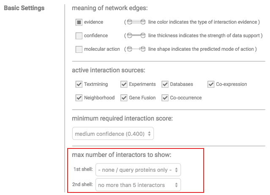Click the confidence line thickness sample icon
Image resolution: width=270 pixels, height=195 pixels.
tap(136, 36)
